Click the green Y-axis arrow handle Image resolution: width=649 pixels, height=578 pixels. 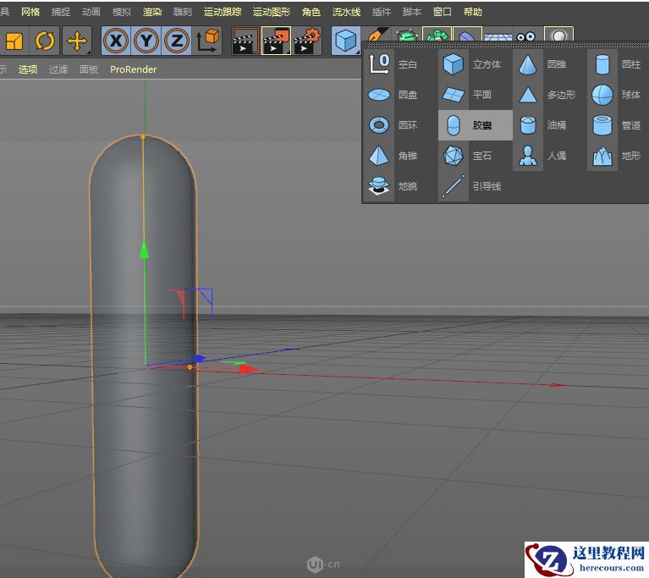coord(144,250)
